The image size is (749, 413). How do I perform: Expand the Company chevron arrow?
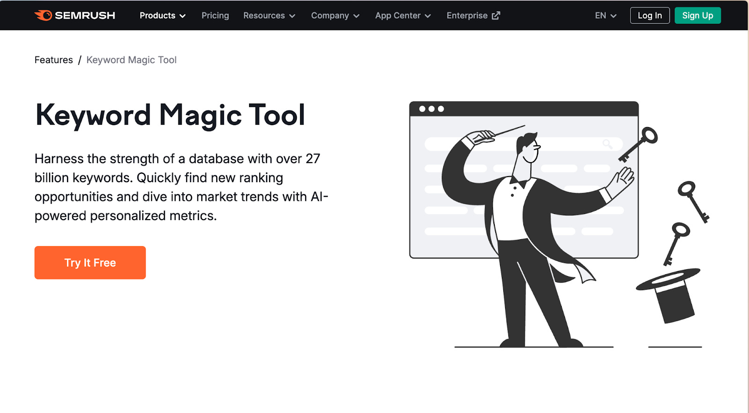coord(356,16)
